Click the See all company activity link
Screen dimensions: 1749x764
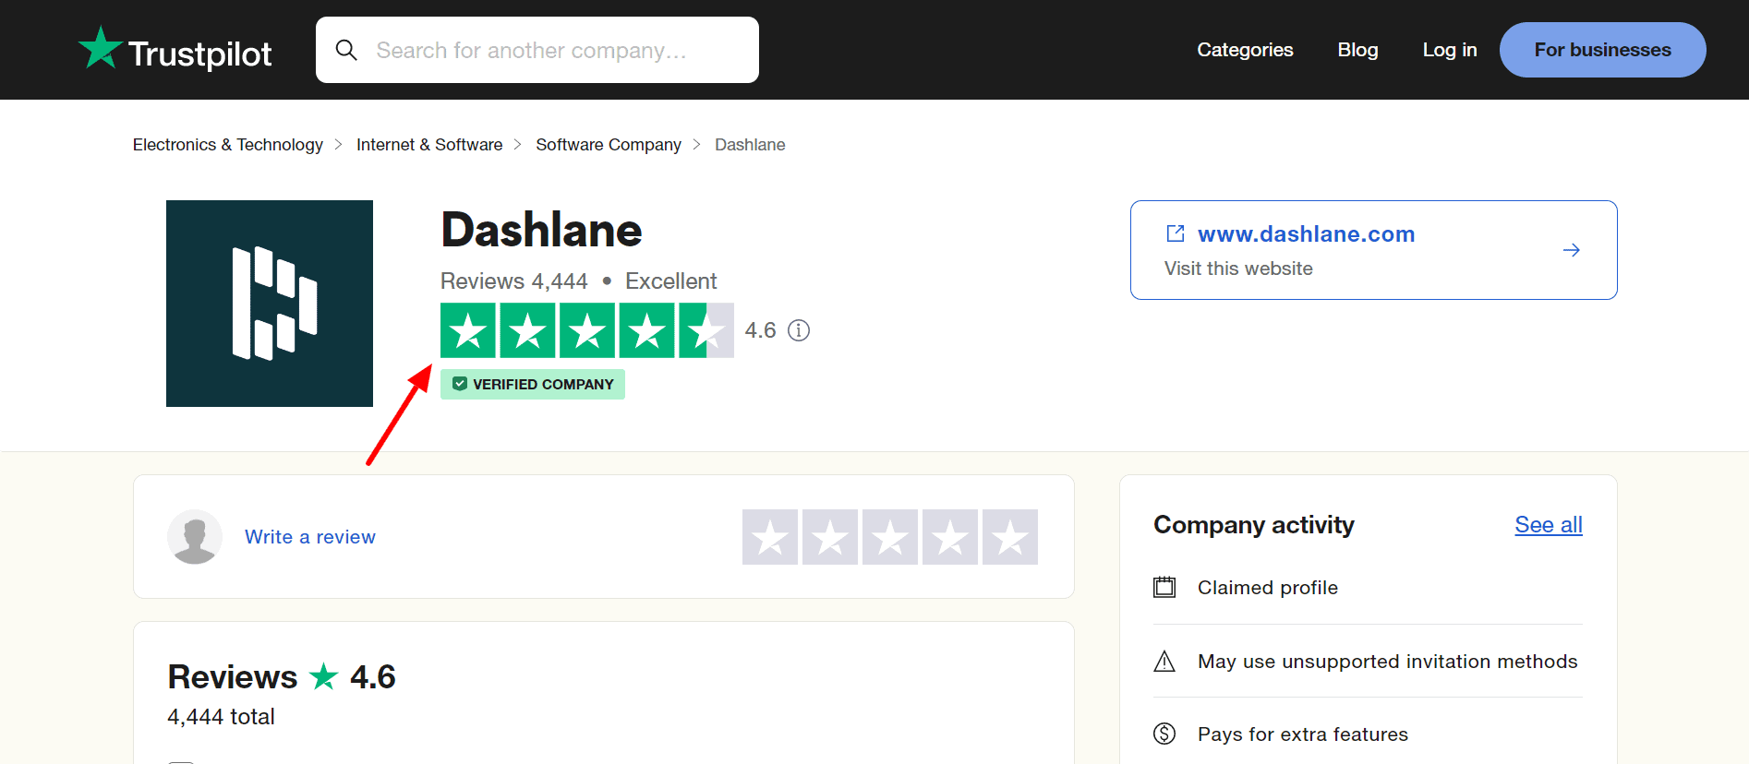1549,525
